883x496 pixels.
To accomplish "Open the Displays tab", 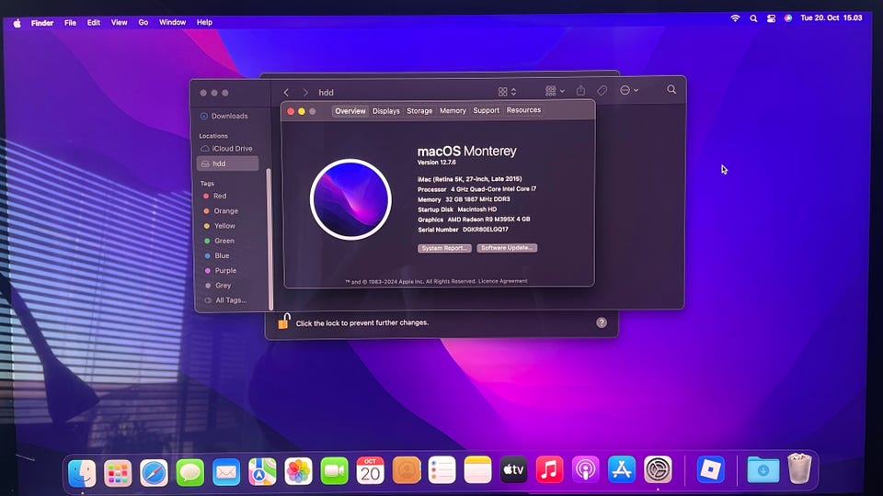I will point(385,111).
